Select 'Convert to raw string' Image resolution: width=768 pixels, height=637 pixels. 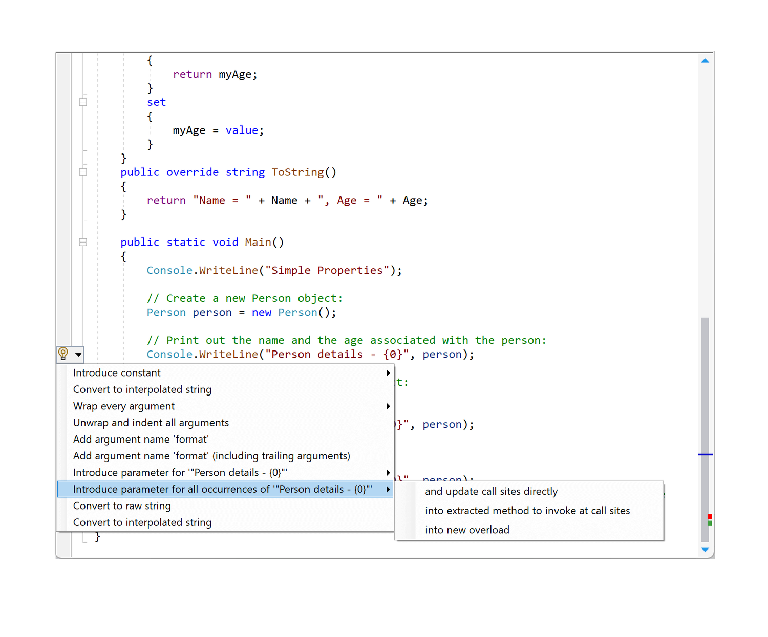122,506
